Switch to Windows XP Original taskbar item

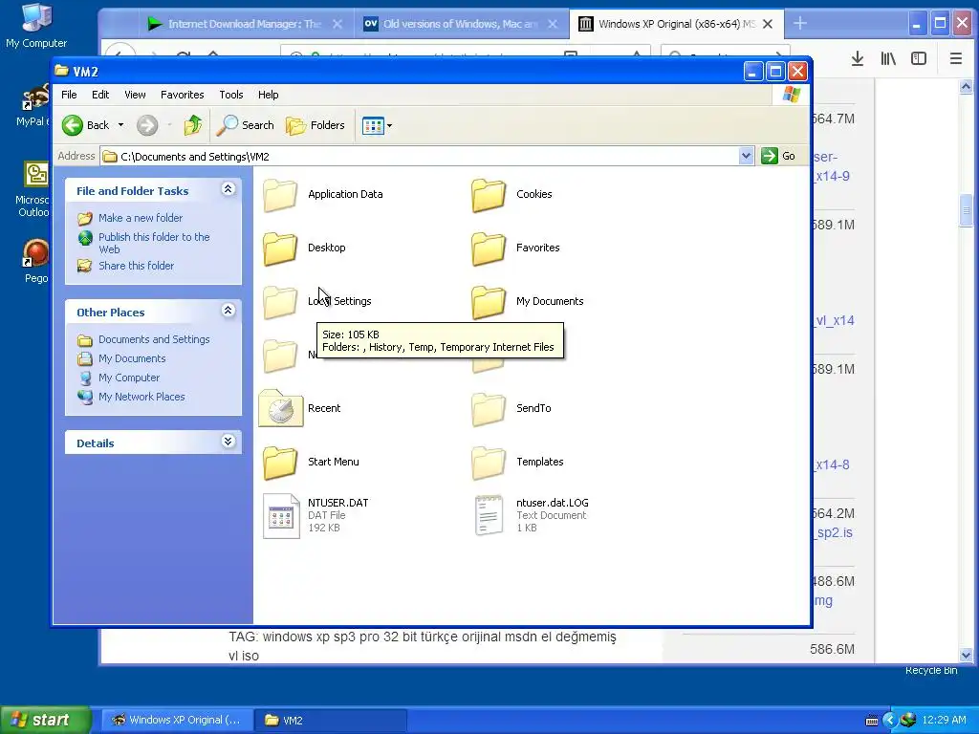pos(176,720)
